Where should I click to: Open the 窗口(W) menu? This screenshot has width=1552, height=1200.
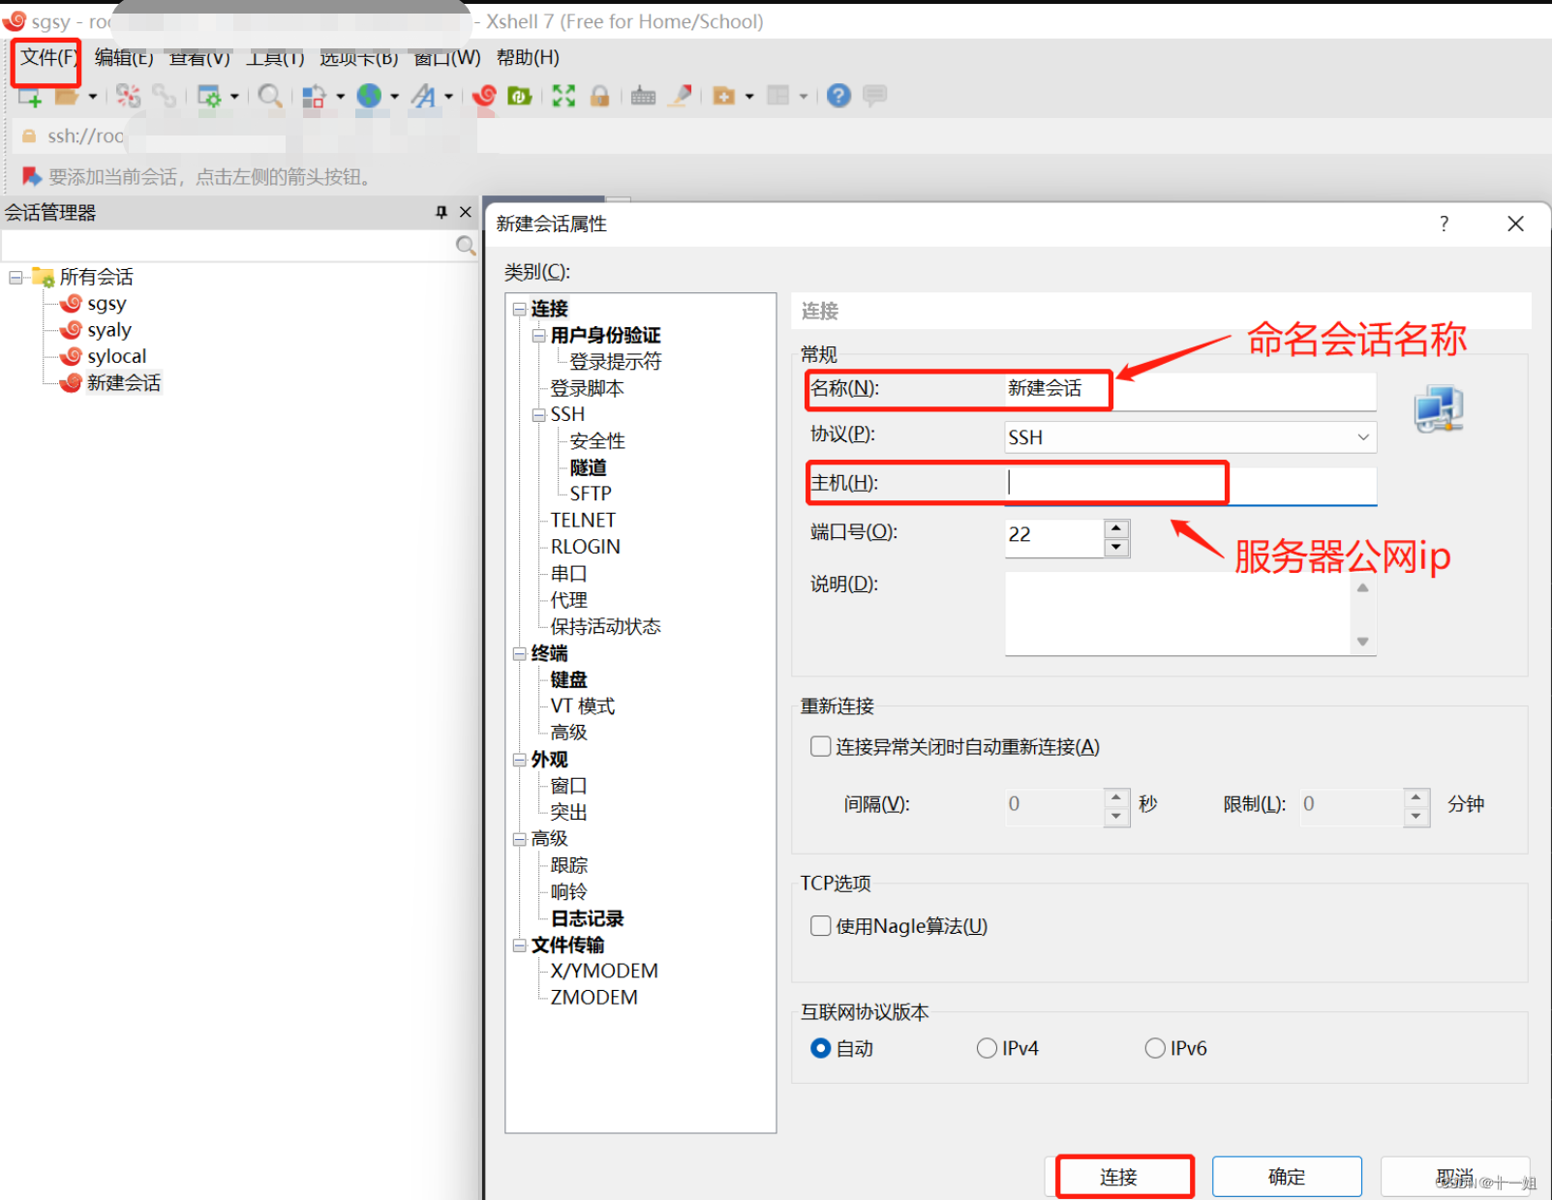click(x=447, y=57)
